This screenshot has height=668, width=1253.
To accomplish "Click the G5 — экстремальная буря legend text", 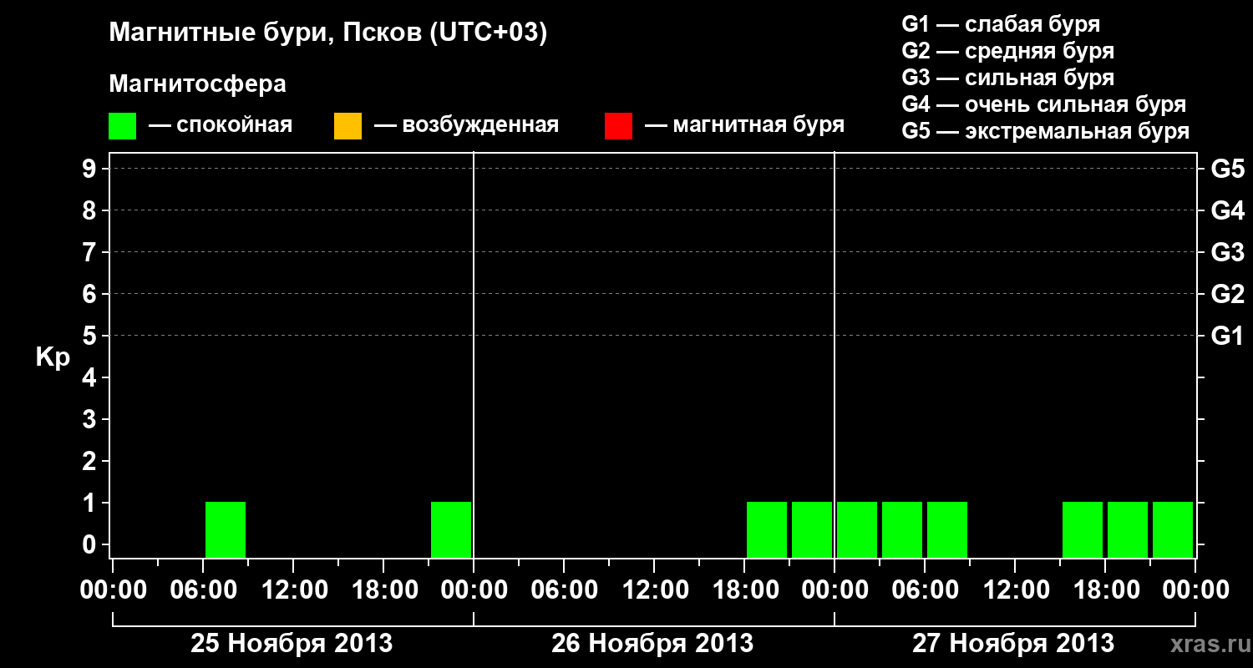I will (1046, 131).
